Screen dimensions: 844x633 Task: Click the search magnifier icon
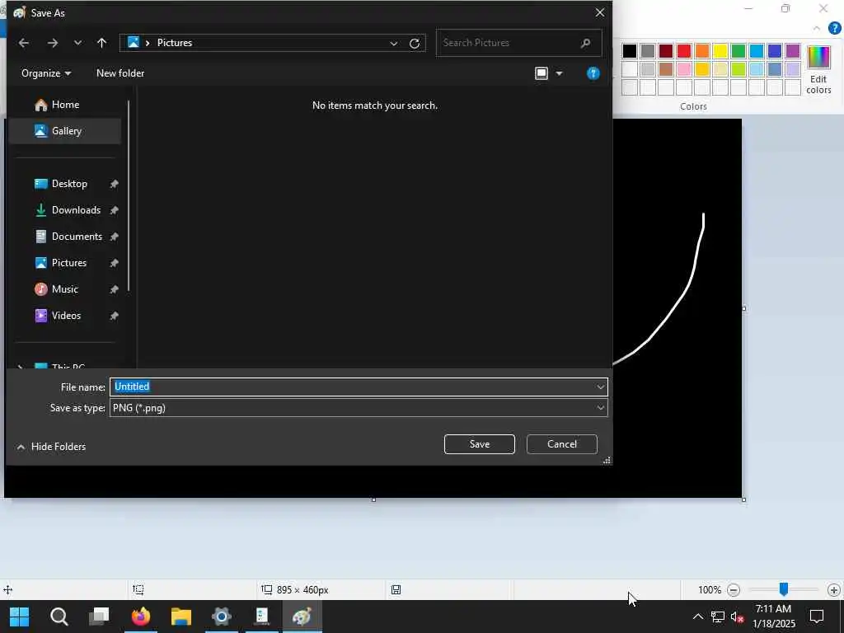tap(586, 43)
